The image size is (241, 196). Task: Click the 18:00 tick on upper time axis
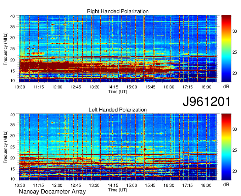(x=206, y=87)
